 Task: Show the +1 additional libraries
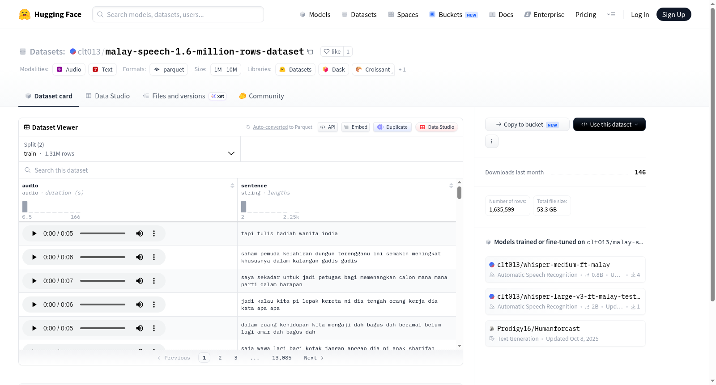[402, 70]
